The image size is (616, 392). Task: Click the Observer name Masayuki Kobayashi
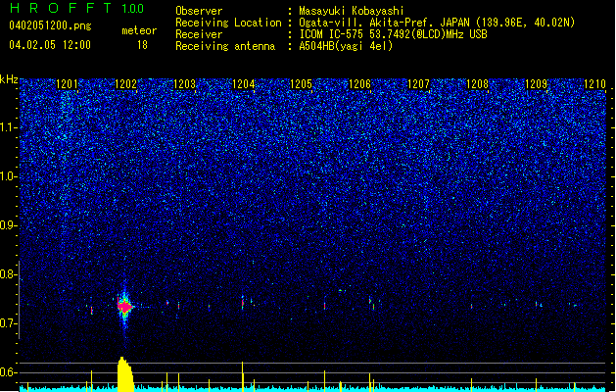tap(352, 11)
